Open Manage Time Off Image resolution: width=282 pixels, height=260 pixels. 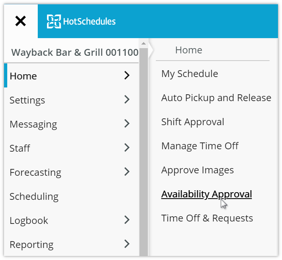click(200, 146)
